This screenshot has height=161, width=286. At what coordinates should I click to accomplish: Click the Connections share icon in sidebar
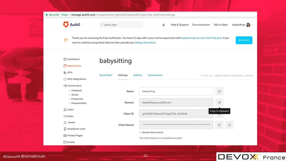[x=65, y=86]
